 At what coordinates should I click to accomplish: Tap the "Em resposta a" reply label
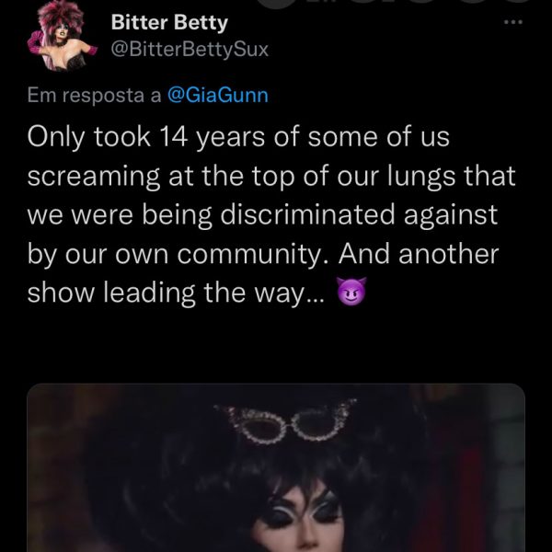(95, 96)
